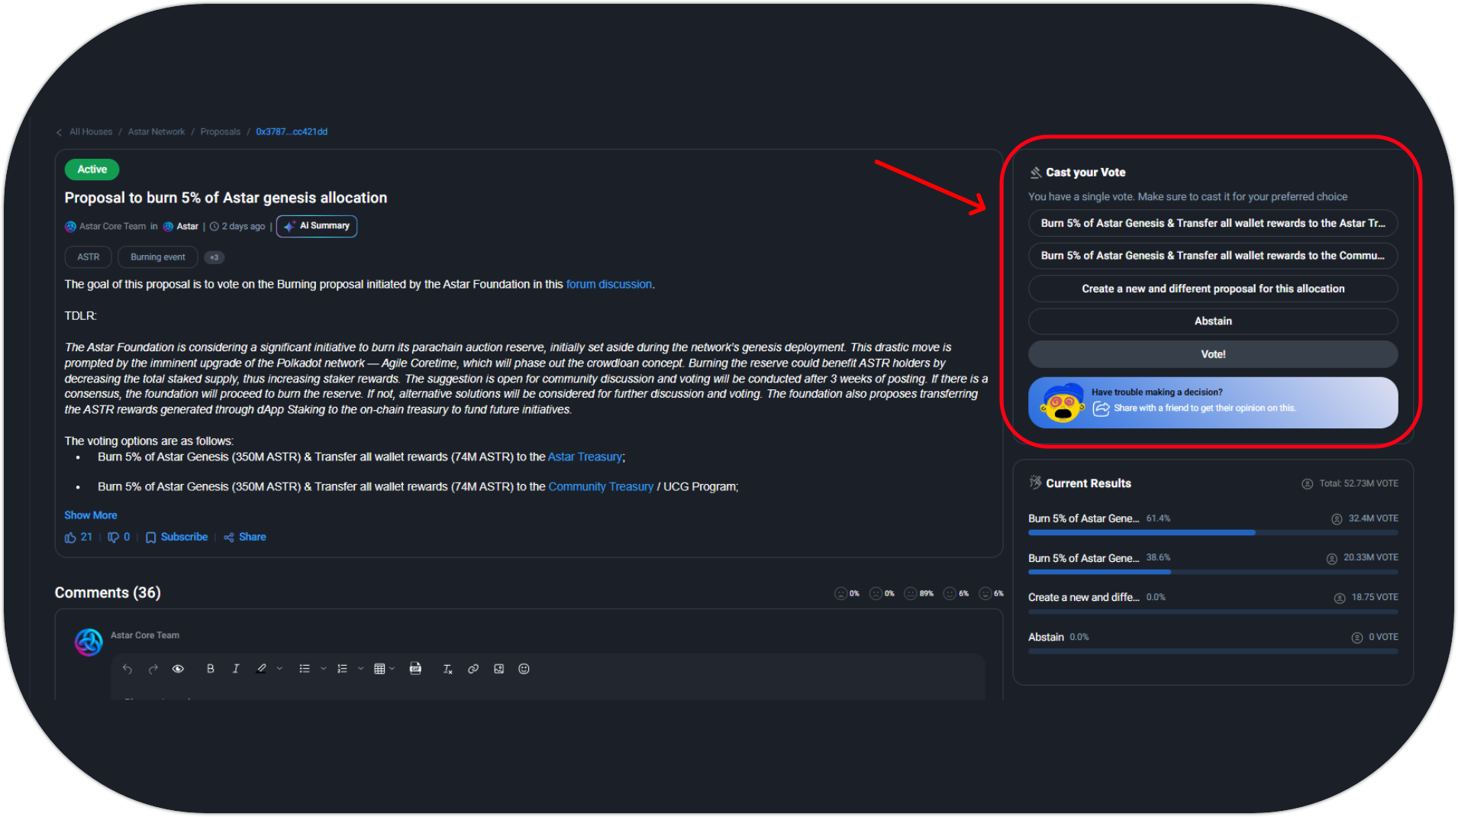
Task: Open the forum discussion link
Action: 608,284
